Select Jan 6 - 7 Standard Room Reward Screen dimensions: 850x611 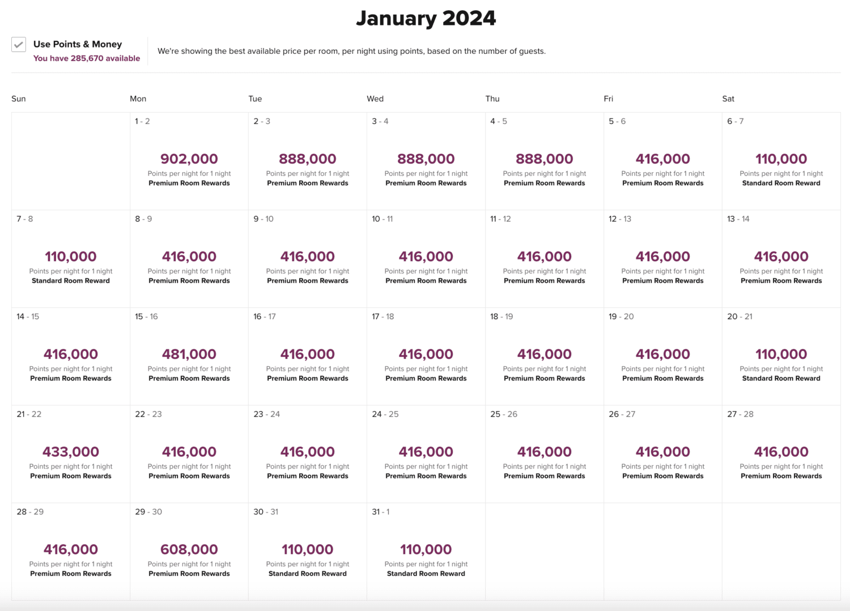coord(781,162)
